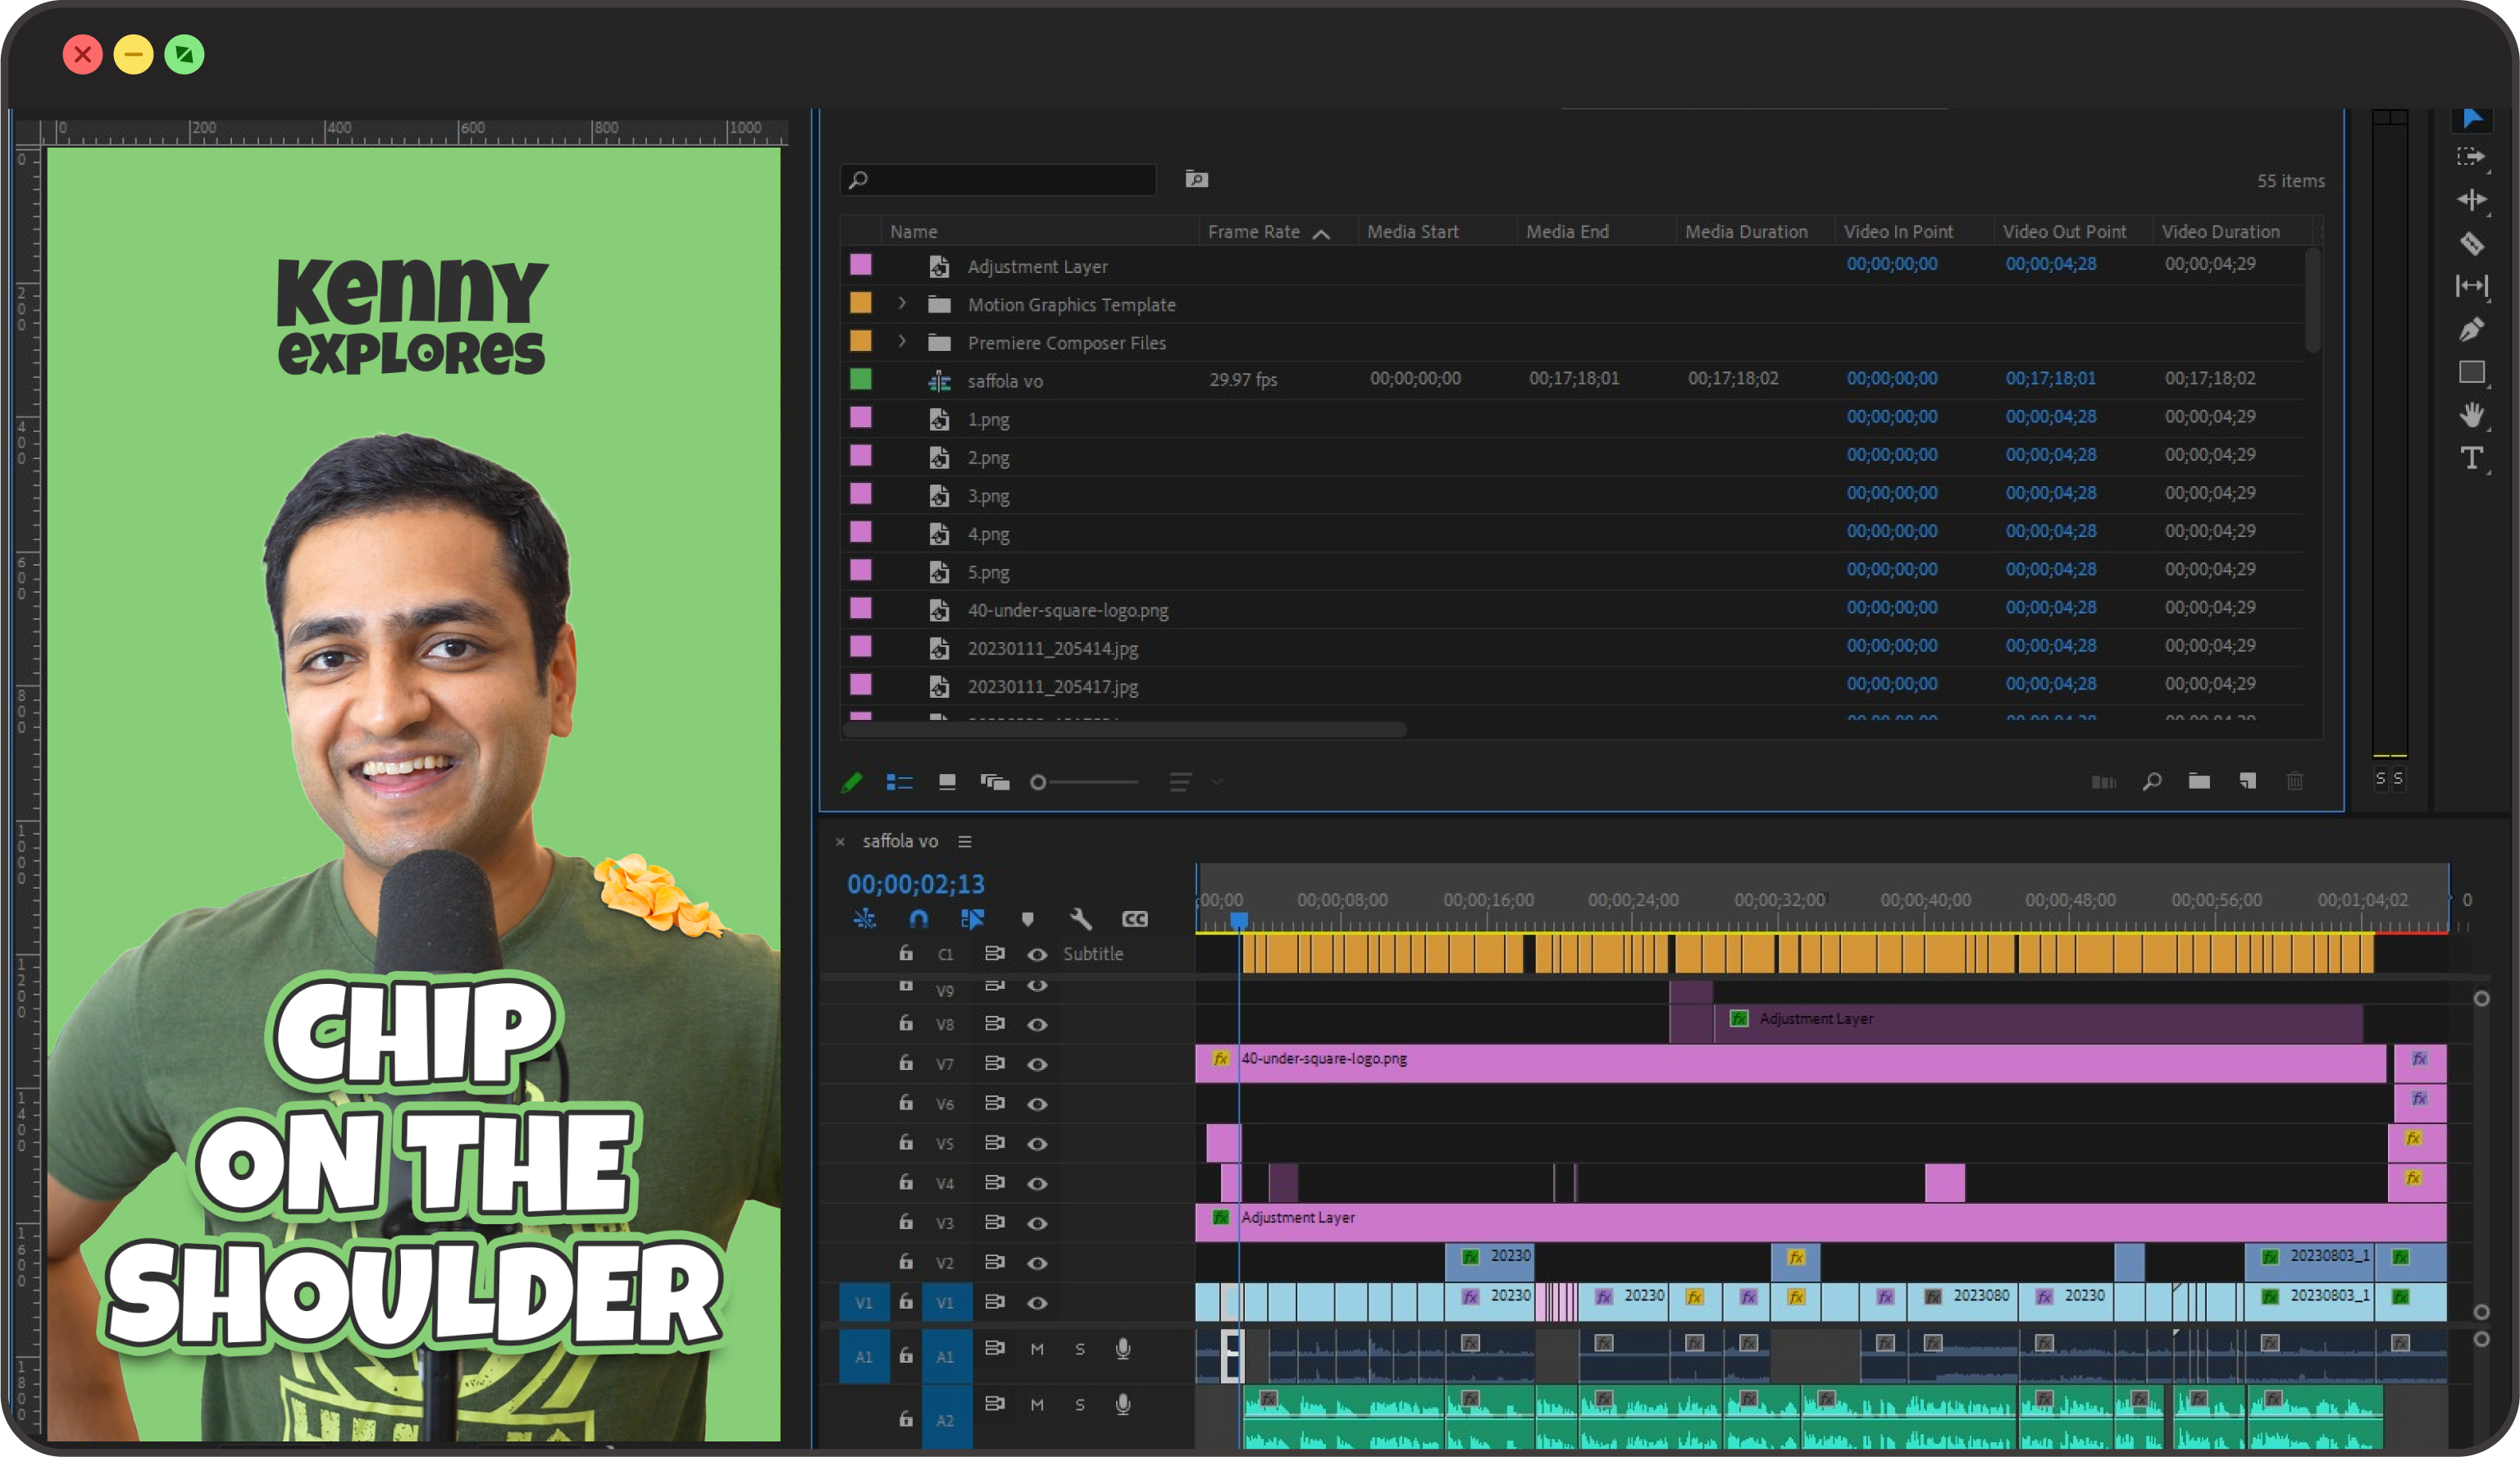Open saffola vo sequence panel menu
This screenshot has width=2520, height=1457.
pos(964,842)
